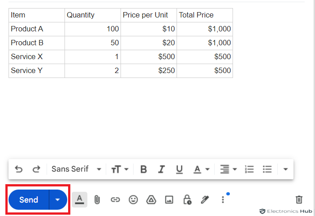Insert a link with the chain icon
Screen dimensions: 315x216
tap(115, 200)
